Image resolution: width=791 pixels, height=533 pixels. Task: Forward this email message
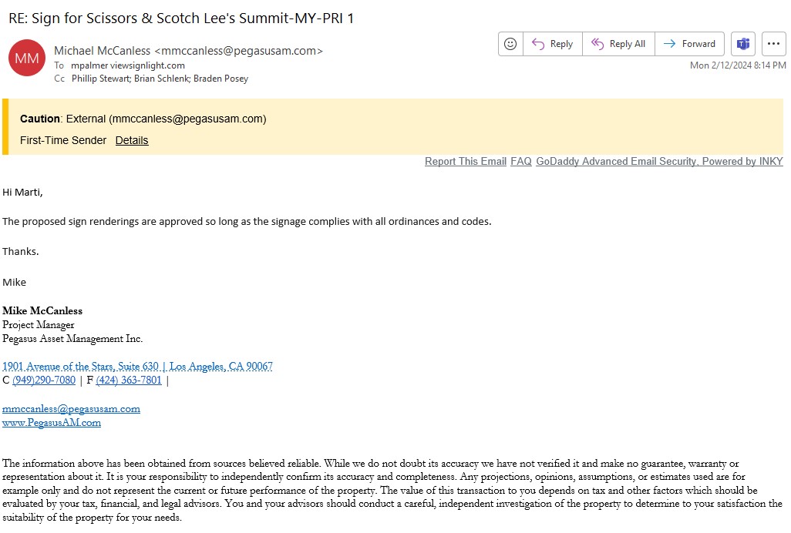coord(690,44)
